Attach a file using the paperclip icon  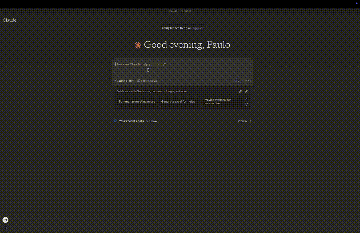(246, 91)
